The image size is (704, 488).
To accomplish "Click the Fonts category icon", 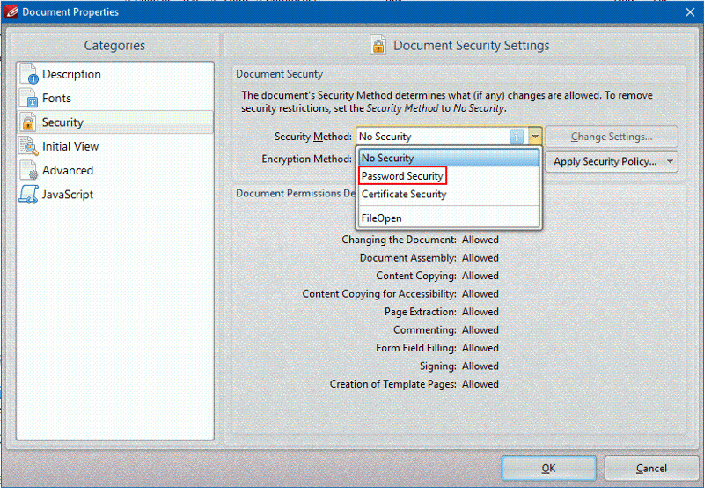I will pyautogui.click(x=29, y=98).
